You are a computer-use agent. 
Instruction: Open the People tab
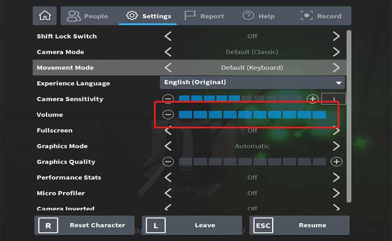[87, 16]
